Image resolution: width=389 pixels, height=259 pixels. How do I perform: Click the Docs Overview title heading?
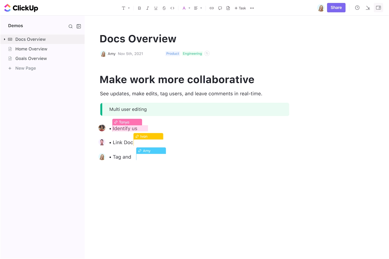pos(138,39)
